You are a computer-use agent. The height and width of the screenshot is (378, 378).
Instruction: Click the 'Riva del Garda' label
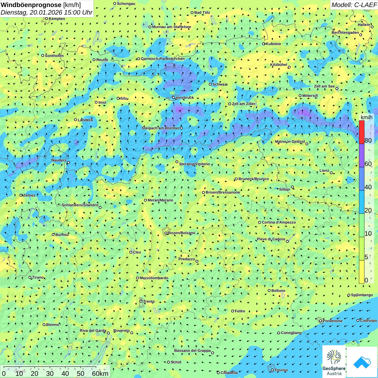click(93, 330)
